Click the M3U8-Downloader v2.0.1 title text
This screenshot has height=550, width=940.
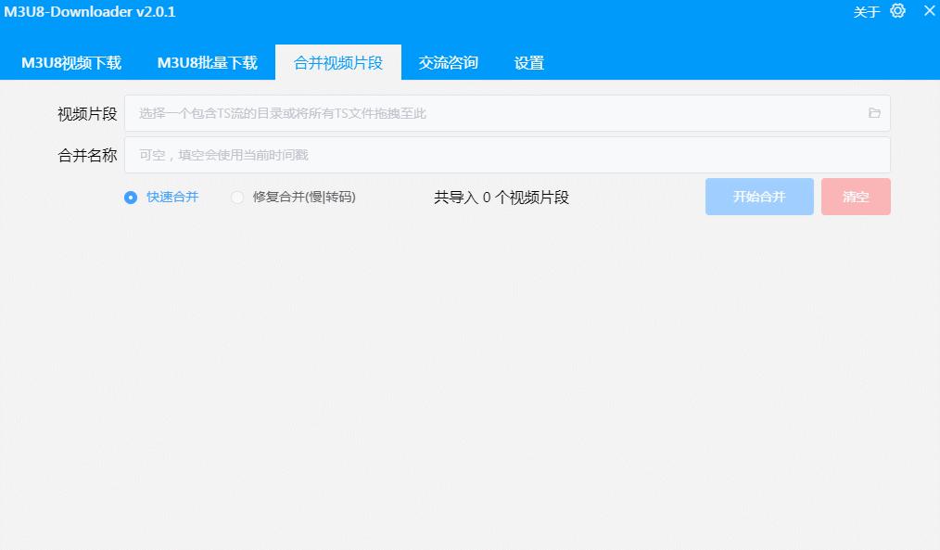pos(90,12)
